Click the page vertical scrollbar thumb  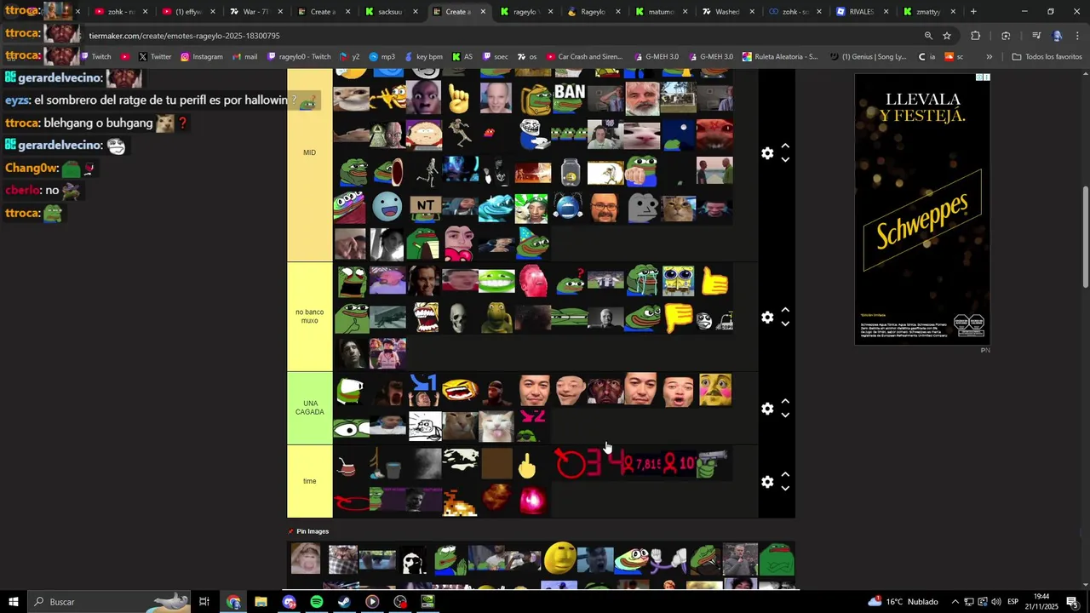coord(1085,236)
